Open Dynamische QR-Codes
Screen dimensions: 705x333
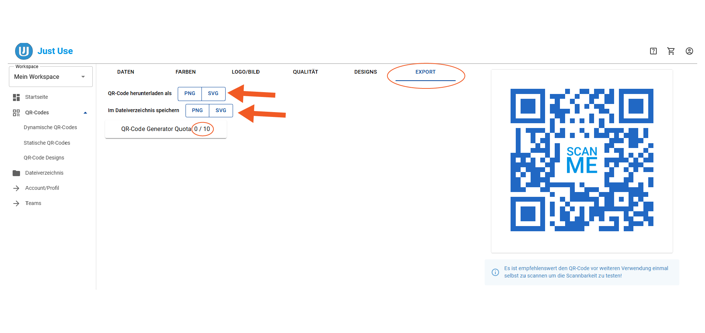tap(51, 128)
